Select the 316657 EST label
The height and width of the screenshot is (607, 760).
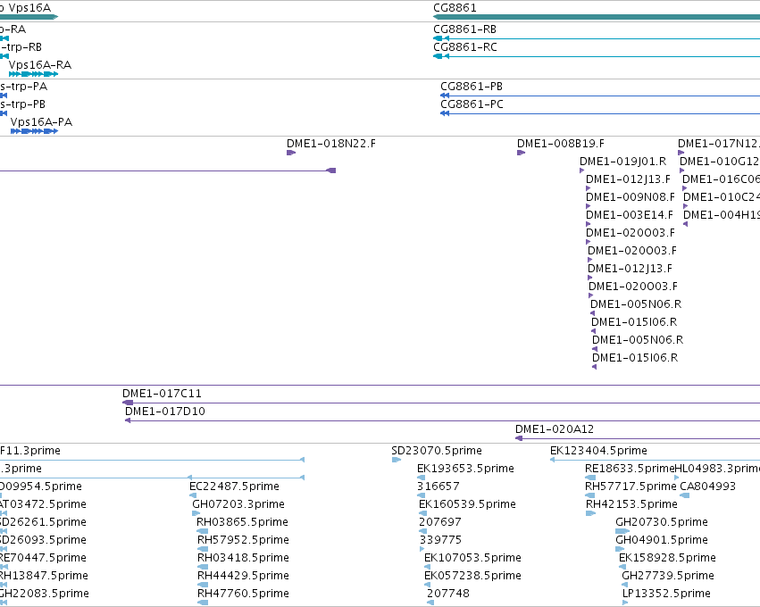coord(438,486)
